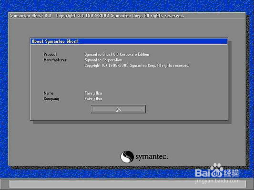Click the copyright line inside About dialog
This screenshot has height=190, width=254.
coord(137,66)
